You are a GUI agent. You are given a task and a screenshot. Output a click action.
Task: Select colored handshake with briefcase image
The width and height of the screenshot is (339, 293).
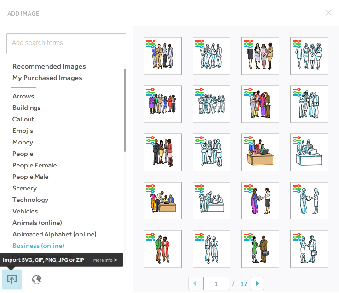pyautogui.click(x=260, y=249)
